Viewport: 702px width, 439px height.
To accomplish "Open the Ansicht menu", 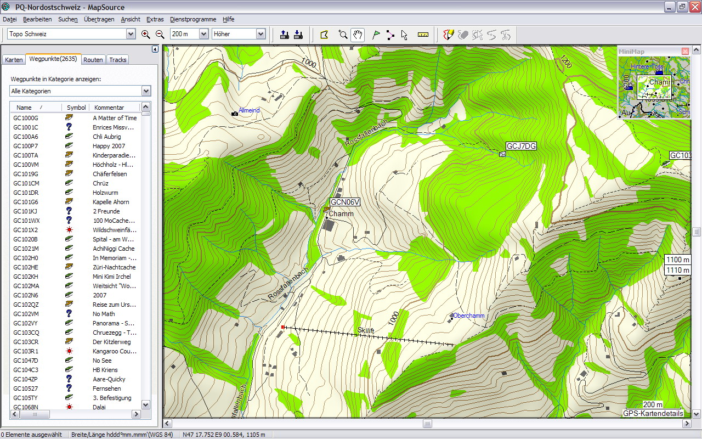I will click(131, 19).
